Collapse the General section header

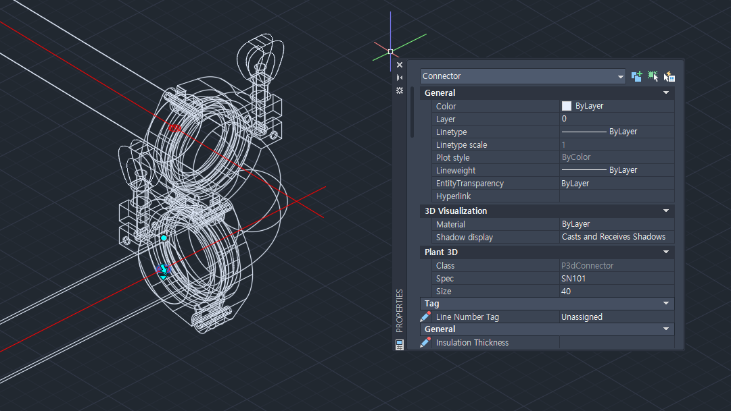click(x=666, y=92)
